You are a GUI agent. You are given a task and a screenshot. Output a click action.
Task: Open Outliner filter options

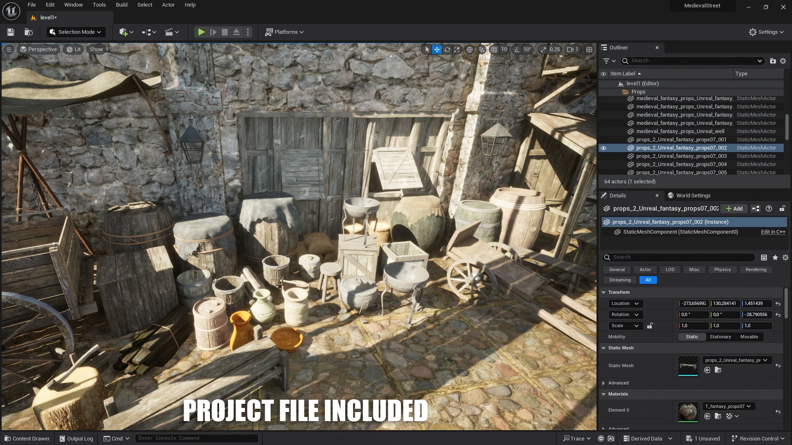tap(609, 61)
